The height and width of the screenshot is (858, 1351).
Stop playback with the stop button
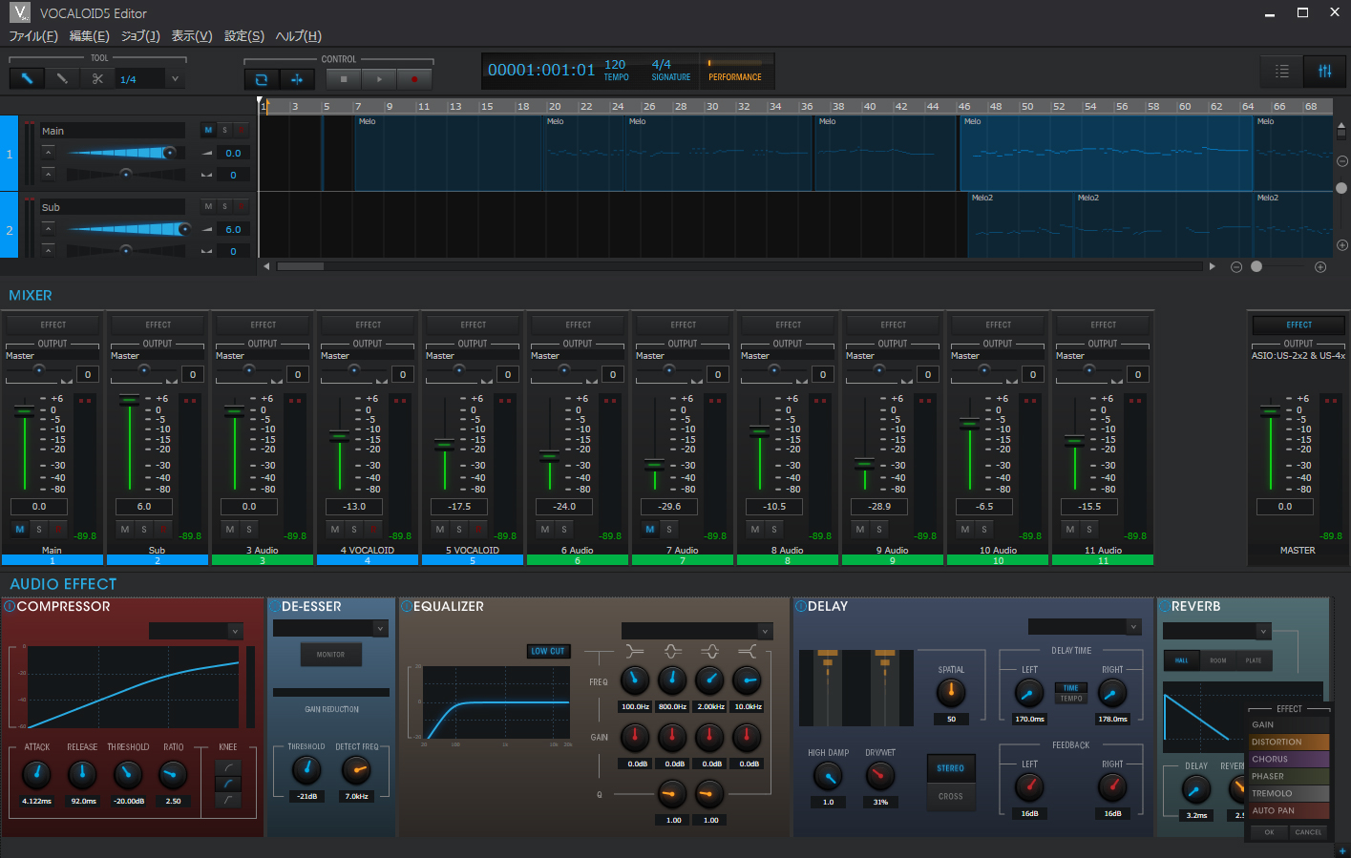tap(344, 79)
